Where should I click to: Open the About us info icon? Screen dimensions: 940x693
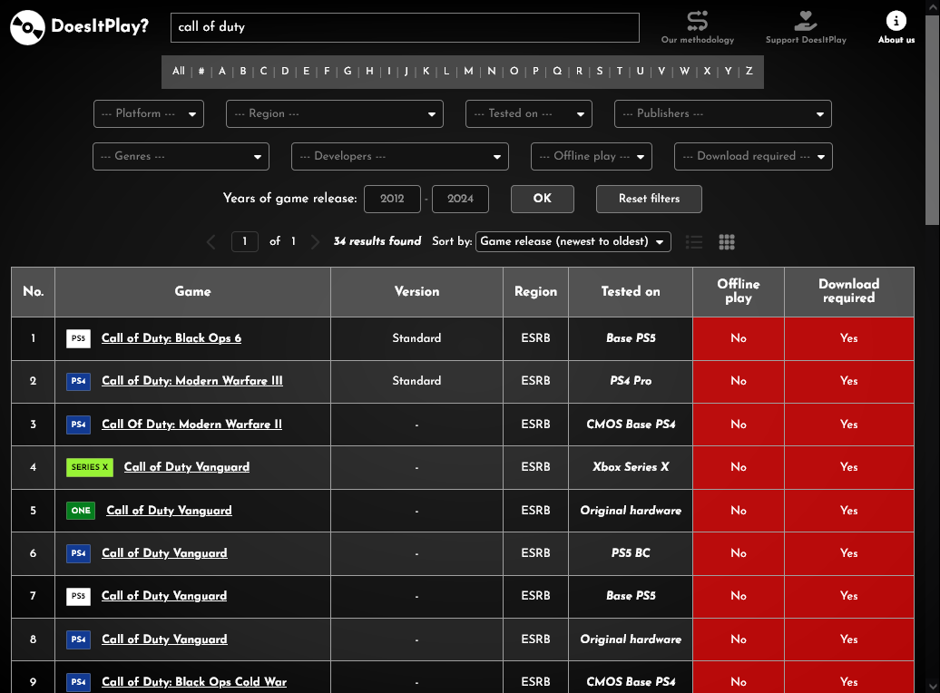896,20
